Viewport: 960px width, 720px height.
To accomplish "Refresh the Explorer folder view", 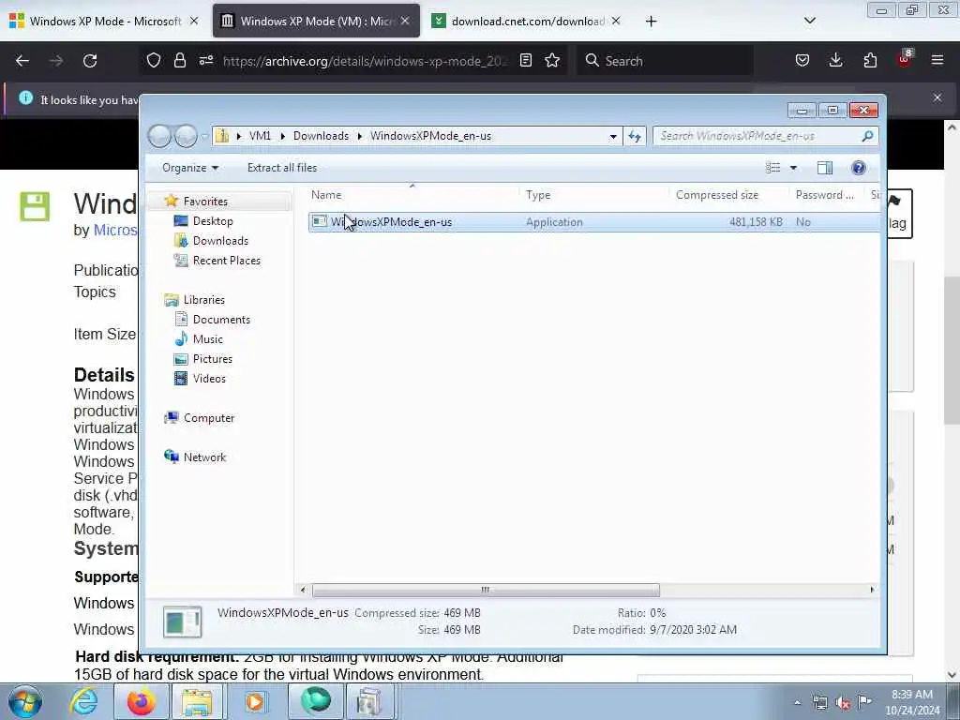I will point(635,136).
